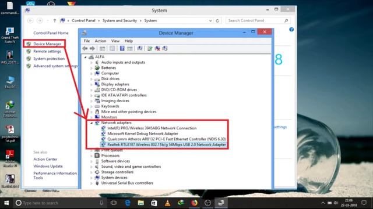Select Sound, video and game controllers

coord(131,167)
